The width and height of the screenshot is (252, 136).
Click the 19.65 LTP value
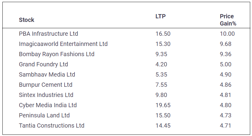(163, 105)
